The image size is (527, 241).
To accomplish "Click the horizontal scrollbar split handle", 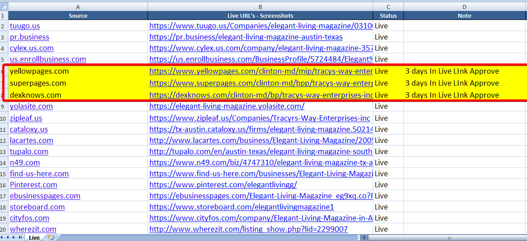I will point(359,237).
